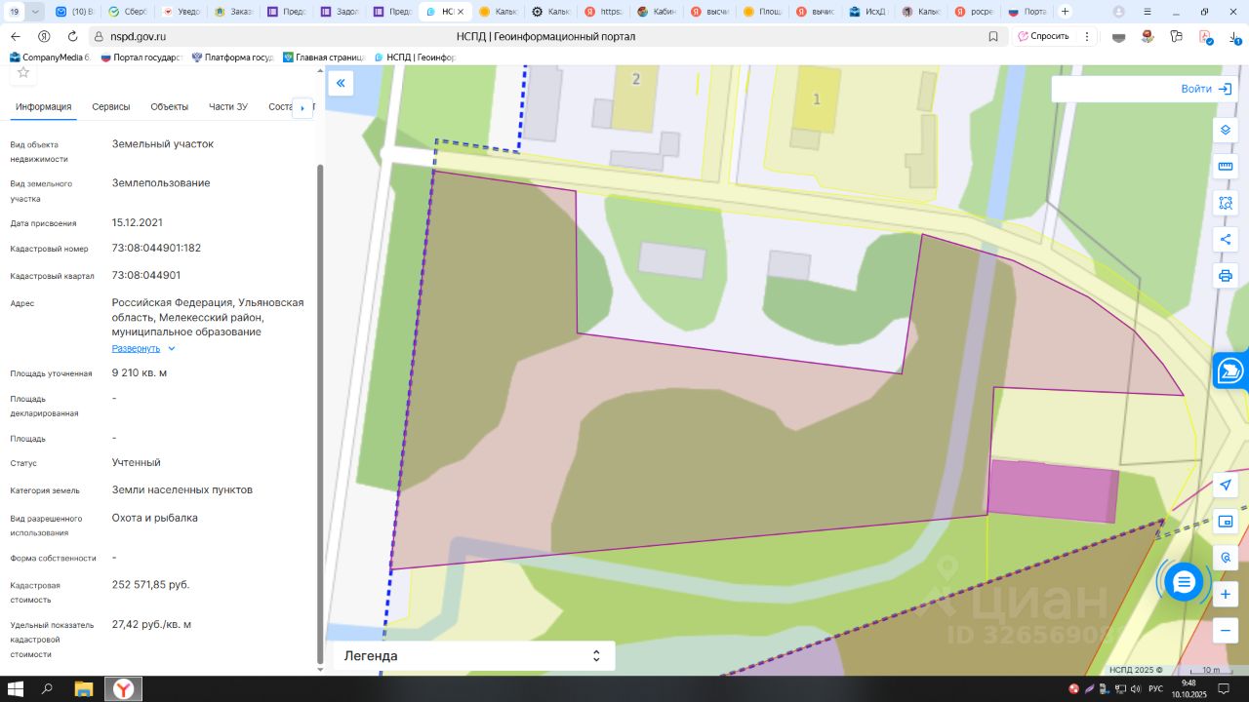Image resolution: width=1249 pixels, height=702 pixels.
Task: Expand the full address with chevron
Action: [x=172, y=348]
